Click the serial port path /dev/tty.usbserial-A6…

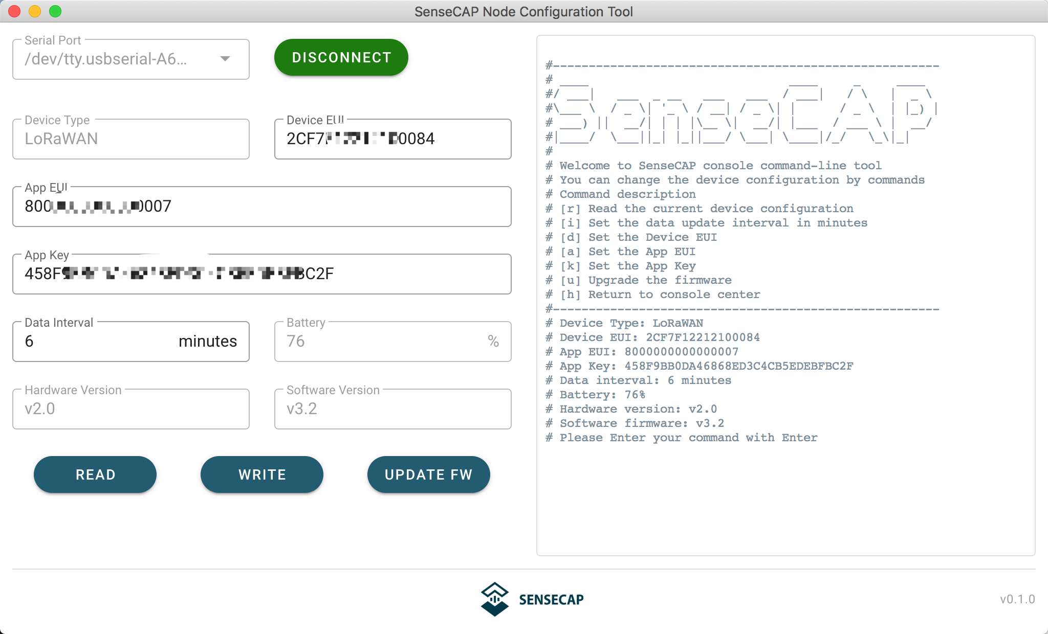coord(106,59)
